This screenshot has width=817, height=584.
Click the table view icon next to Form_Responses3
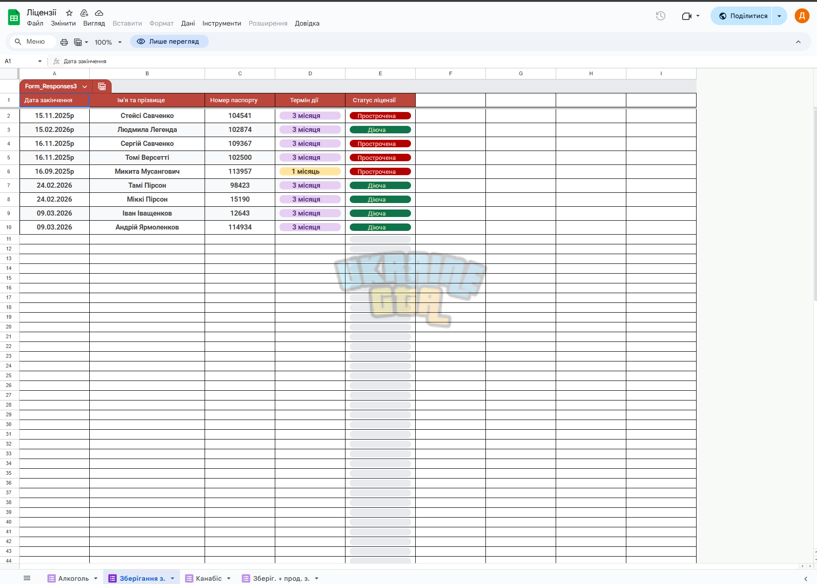[x=102, y=86]
